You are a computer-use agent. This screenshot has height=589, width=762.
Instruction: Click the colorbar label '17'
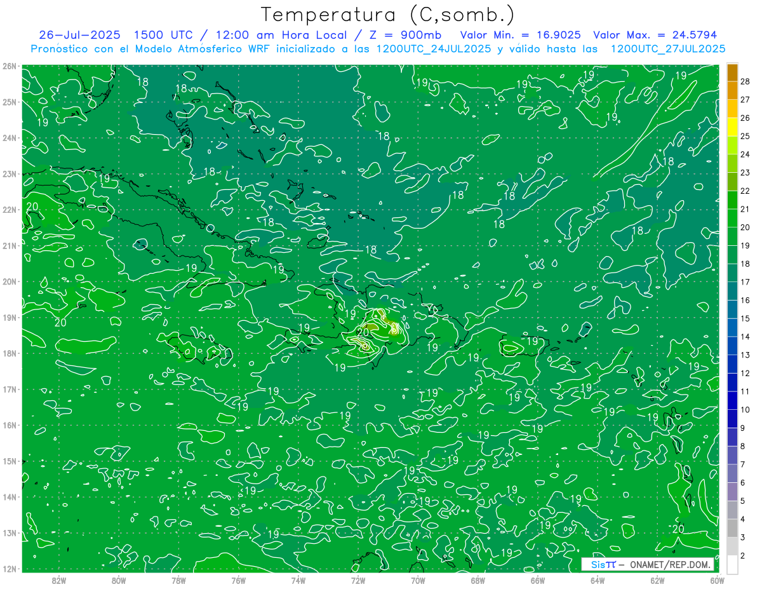point(745,282)
